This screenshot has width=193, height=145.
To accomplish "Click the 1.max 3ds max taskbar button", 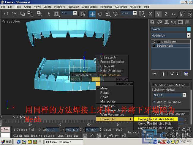I will tap(64, 142).
